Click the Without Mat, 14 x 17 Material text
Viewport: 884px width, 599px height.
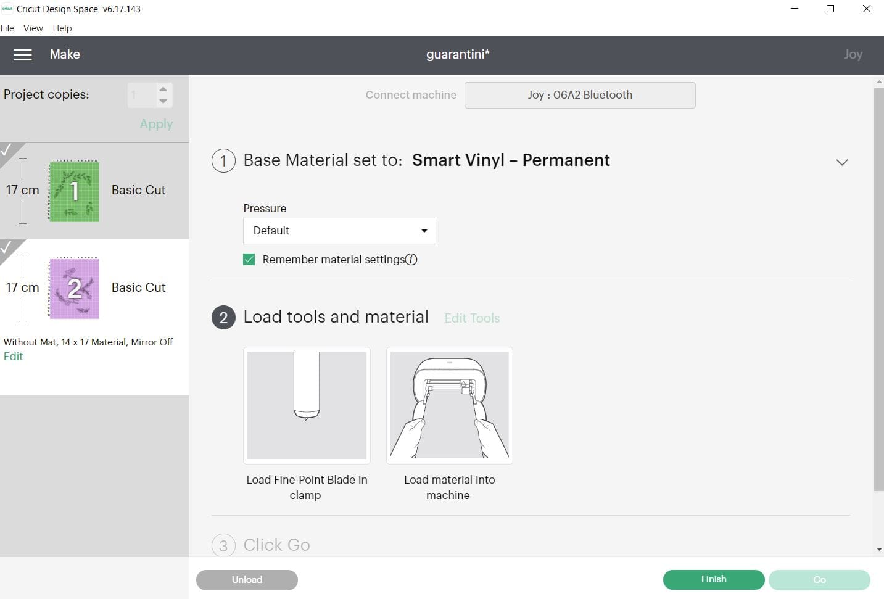pyautogui.click(x=88, y=342)
